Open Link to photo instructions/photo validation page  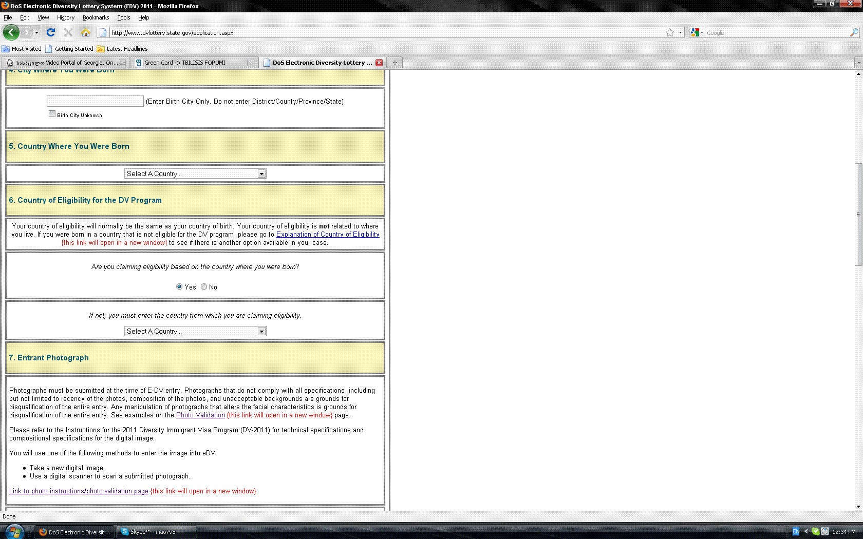pos(79,491)
